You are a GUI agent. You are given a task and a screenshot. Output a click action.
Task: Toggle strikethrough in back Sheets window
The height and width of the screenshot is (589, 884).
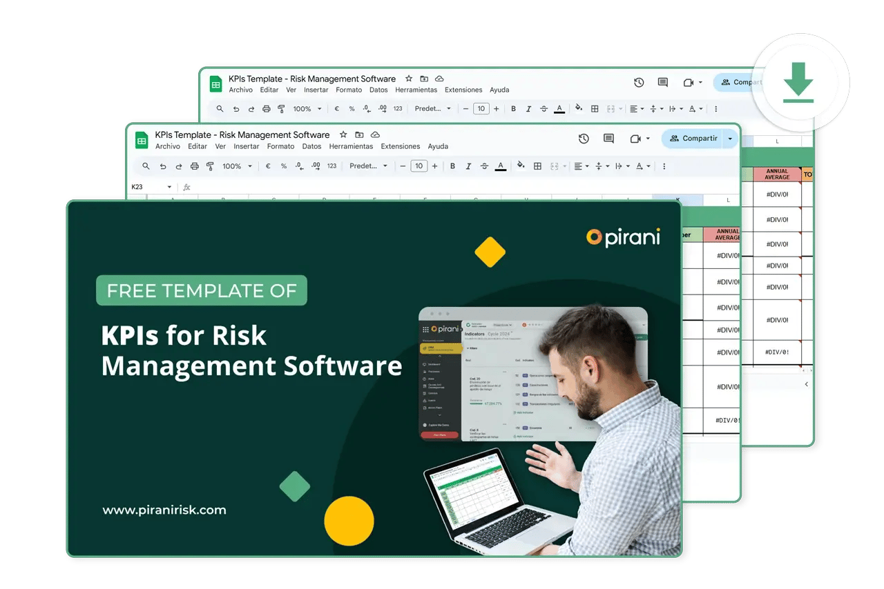point(544,109)
